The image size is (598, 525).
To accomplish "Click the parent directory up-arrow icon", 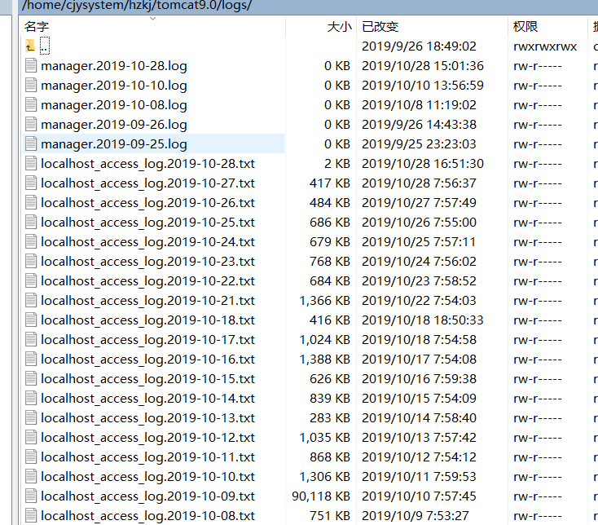I will tap(31, 46).
